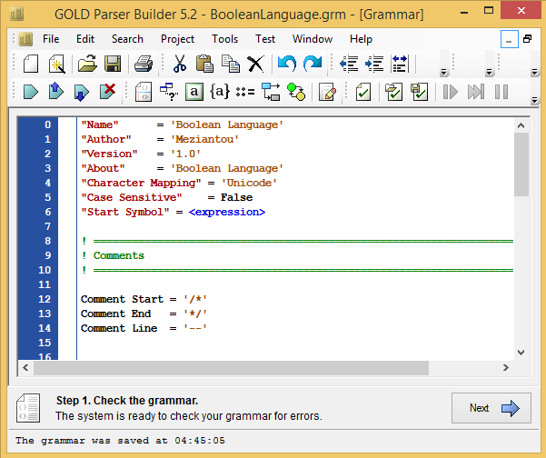Viewport: 546px width, 458px height.
Task: Click the New document icon
Action: [x=31, y=64]
